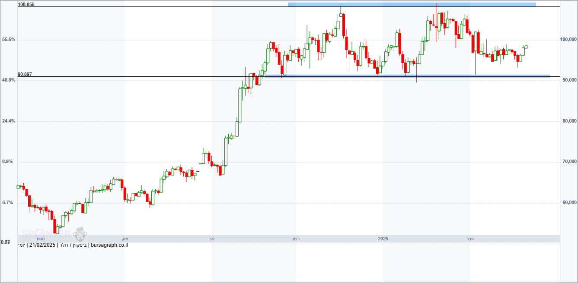Click the 90,897 support level label
This screenshot has width=578, height=283.
(x=25, y=74)
